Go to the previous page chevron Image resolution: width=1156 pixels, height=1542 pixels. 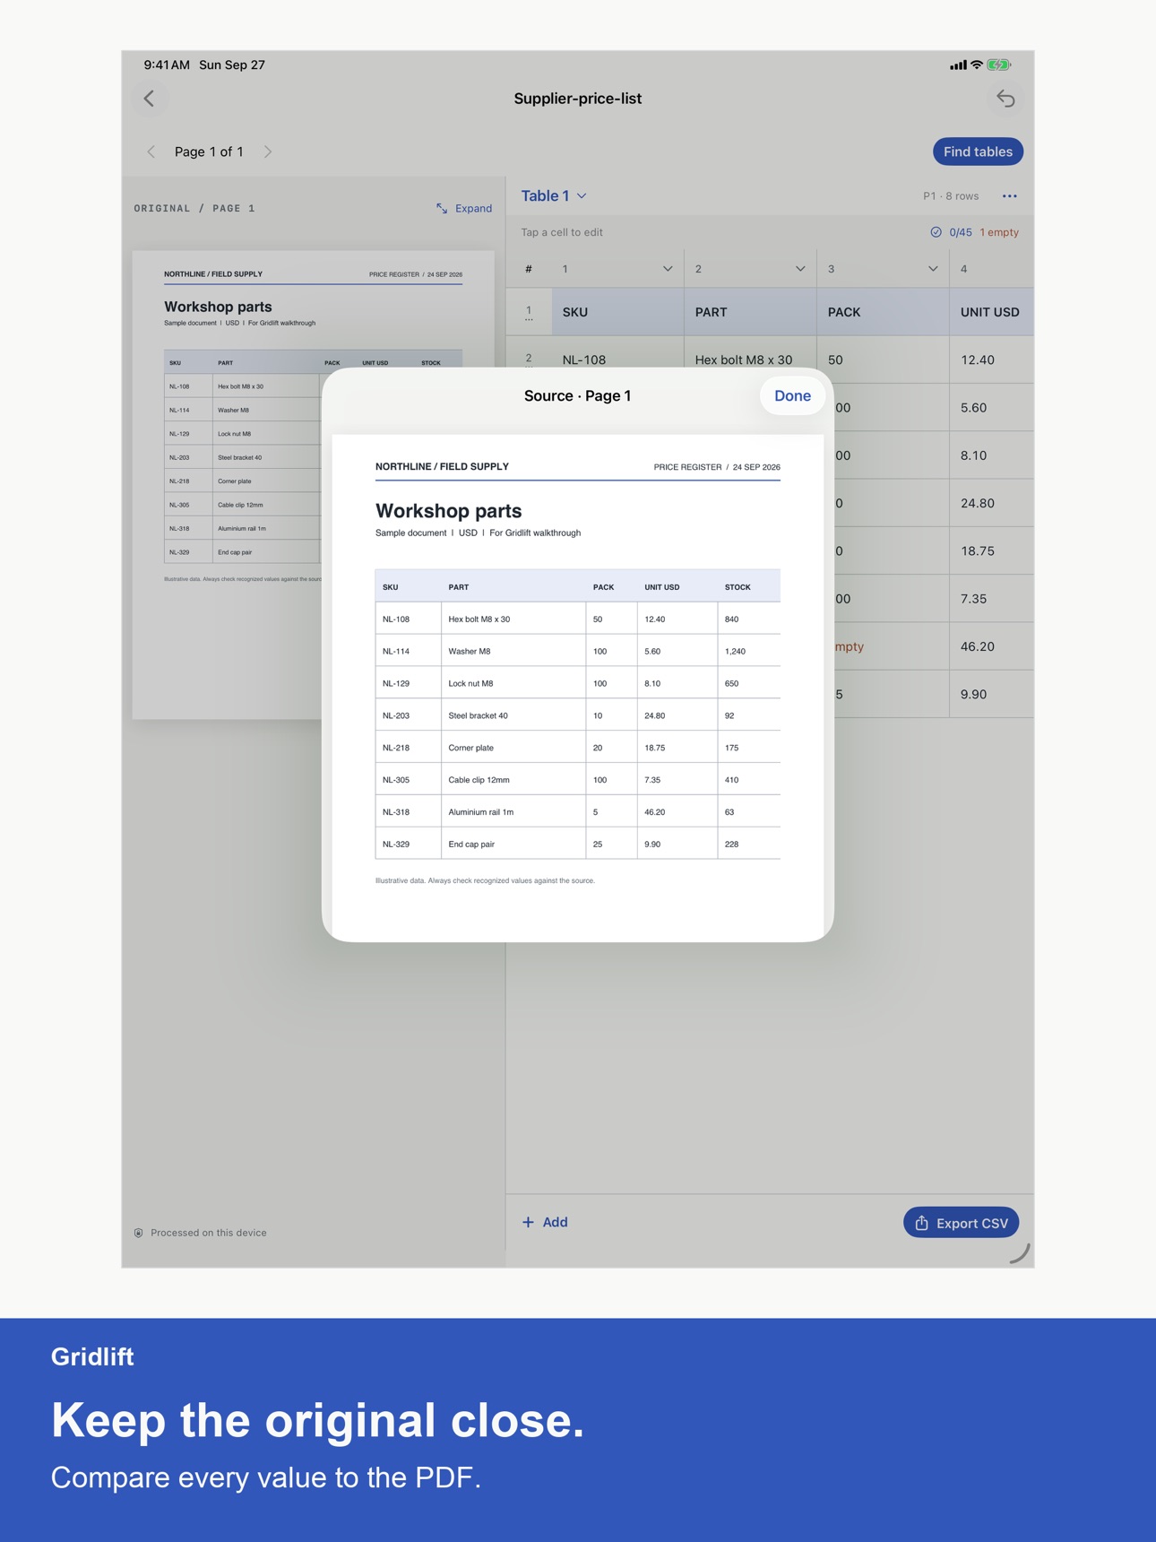pyautogui.click(x=151, y=152)
